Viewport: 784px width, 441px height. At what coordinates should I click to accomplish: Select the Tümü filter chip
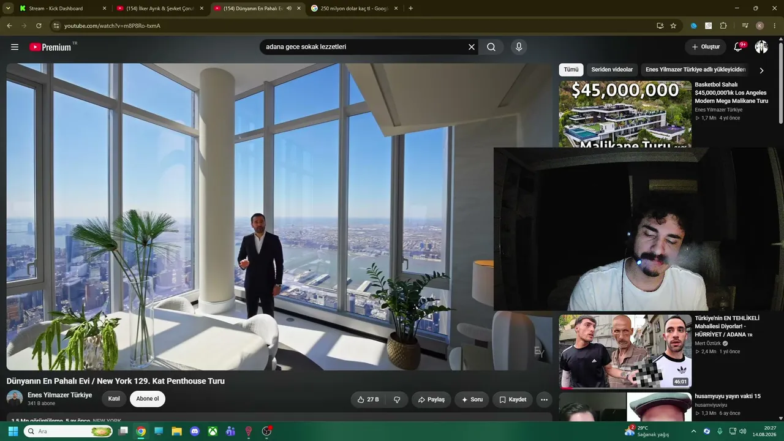(x=571, y=70)
